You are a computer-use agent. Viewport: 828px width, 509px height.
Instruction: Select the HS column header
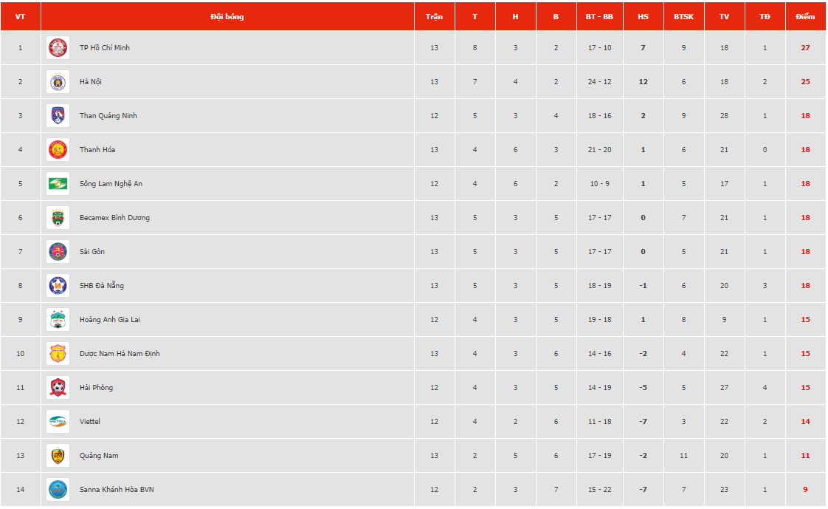point(643,16)
